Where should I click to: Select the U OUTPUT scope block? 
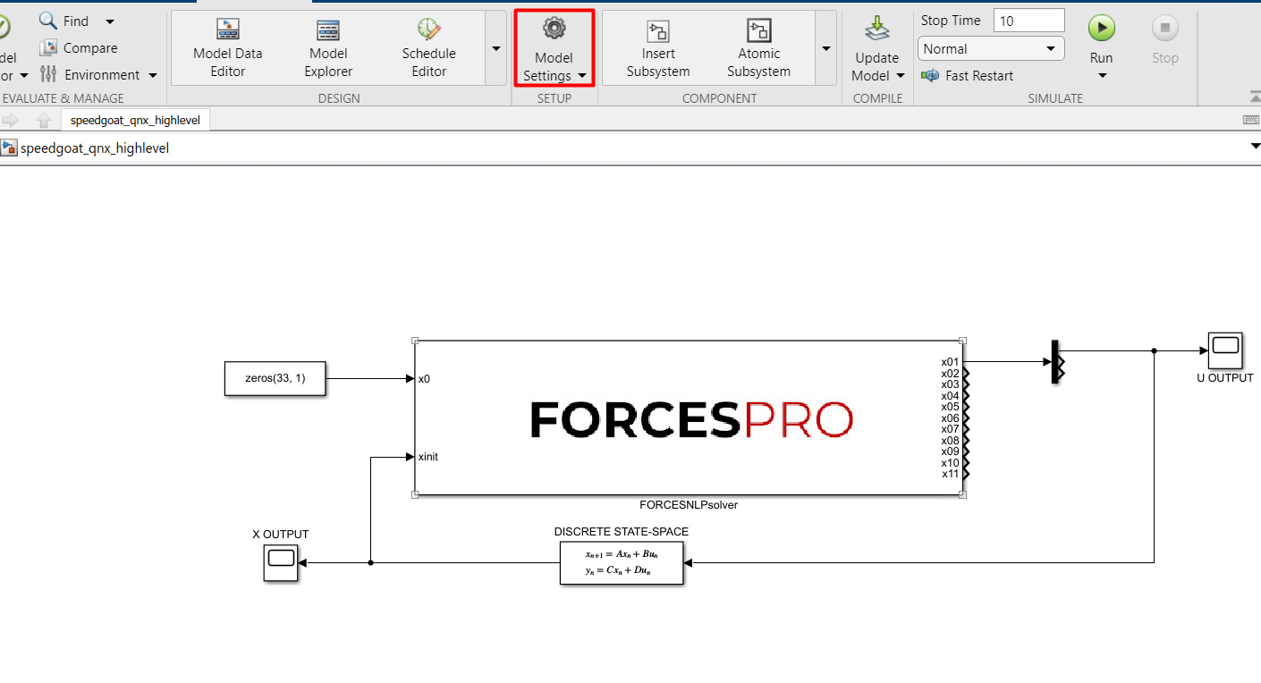point(1224,350)
